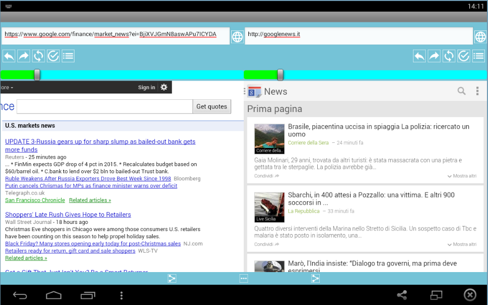Image resolution: width=488 pixels, height=305 pixels.
Task: Click La Repubblica source name
Action: pos(304,211)
